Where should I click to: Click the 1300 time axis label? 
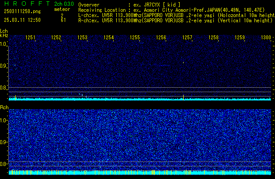coord(266,38)
